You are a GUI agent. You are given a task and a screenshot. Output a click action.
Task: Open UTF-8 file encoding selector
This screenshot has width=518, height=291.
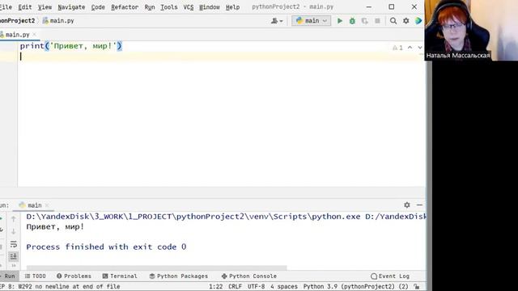click(256, 286)
